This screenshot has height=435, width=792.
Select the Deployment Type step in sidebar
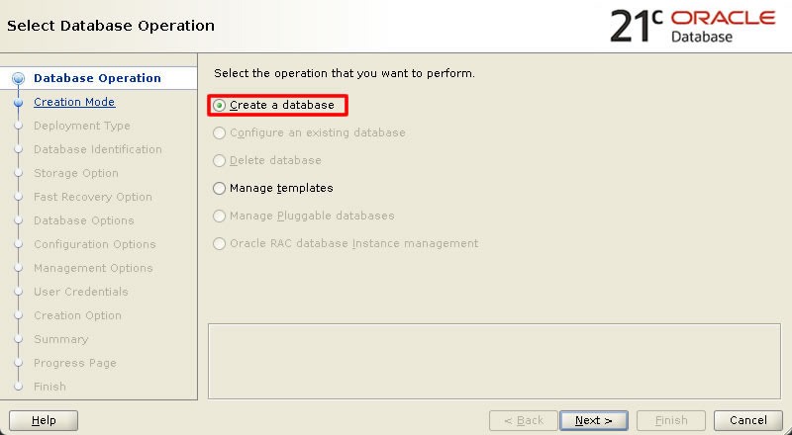[x=82, y=126]
